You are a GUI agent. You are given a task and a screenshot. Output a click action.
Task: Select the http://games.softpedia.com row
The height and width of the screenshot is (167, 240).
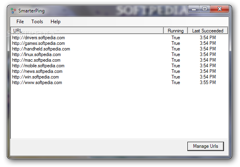click(119, 43)
